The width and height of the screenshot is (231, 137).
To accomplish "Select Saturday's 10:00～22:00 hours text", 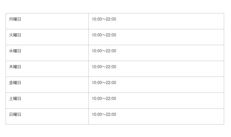I will tap(104, 98).
